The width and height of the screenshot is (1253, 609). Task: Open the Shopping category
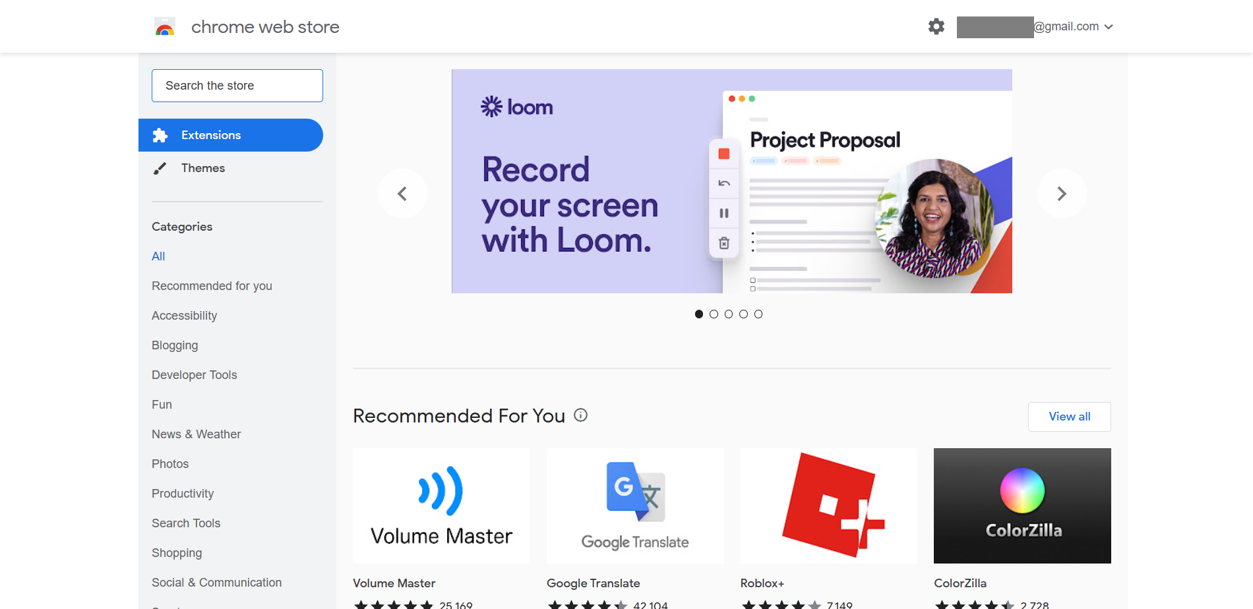coord(177,553)
